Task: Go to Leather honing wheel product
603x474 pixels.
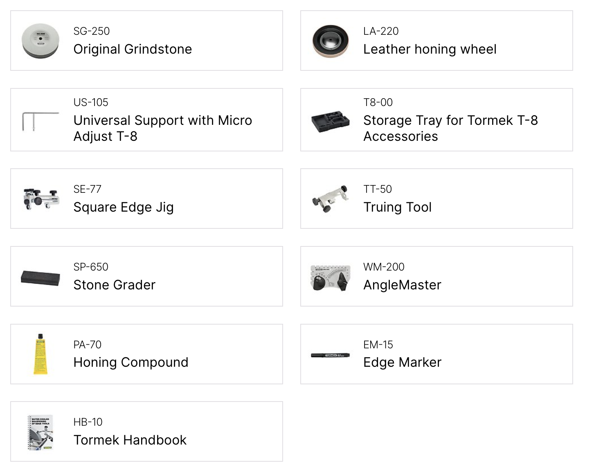Action: pos(430,49)
